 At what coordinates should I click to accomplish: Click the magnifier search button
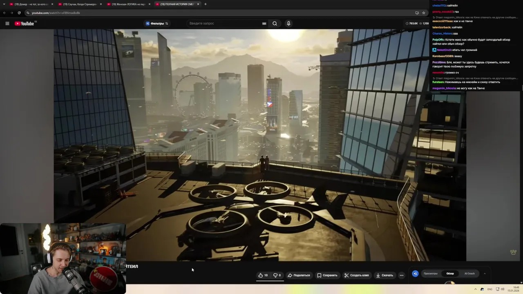tap(275, 24)
